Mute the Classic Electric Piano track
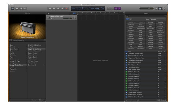Screen dimensions: 175x105 pyautogui.click(x=52, y=19)
